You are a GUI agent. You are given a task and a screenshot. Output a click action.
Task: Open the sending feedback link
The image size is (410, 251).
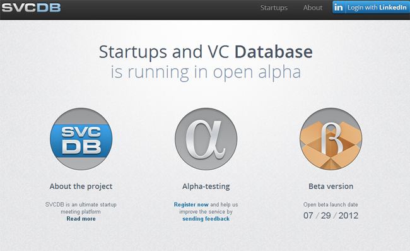206,219
